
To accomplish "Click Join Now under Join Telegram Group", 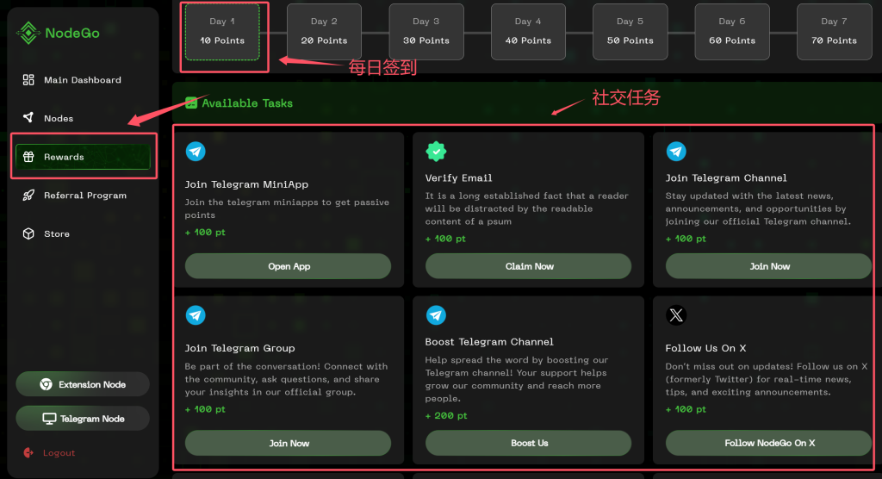I will (x=288, y=443).
